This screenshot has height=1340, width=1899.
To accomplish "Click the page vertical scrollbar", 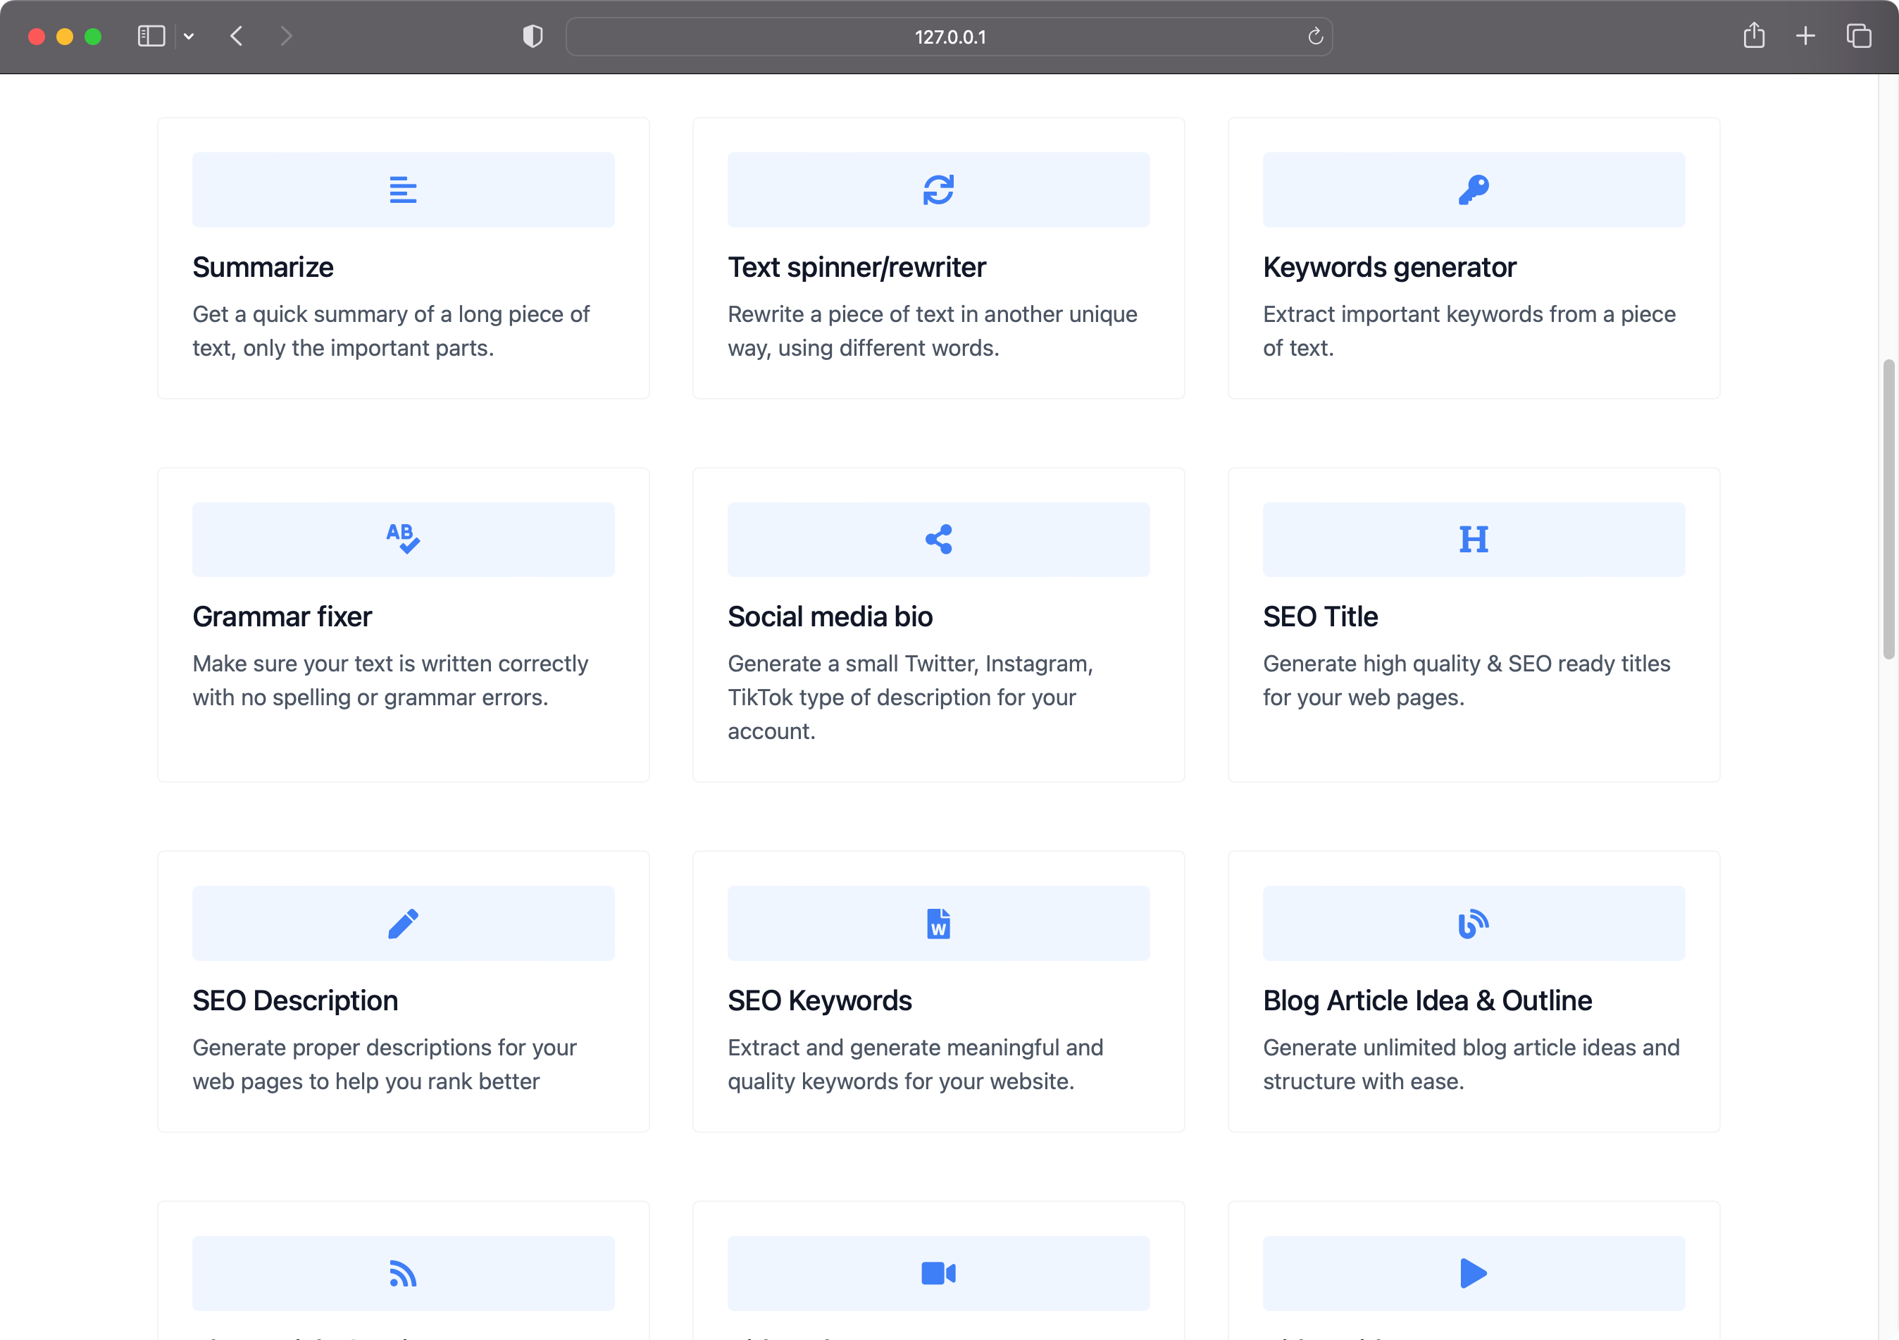I will [x=1888, y=509].
